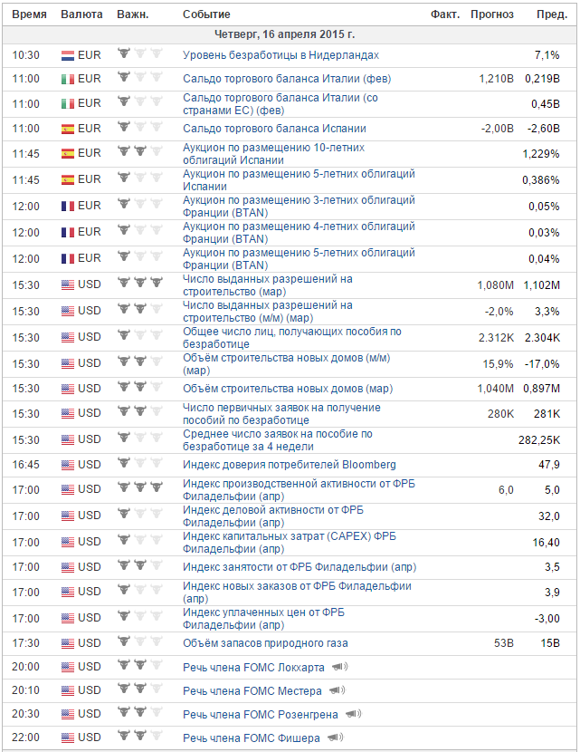Image resolution: width=580 pixels, height=752 pixels.
Task: Click date row Четверг, 16 апреля 2015 г.
Action: [x=290, y=34]
